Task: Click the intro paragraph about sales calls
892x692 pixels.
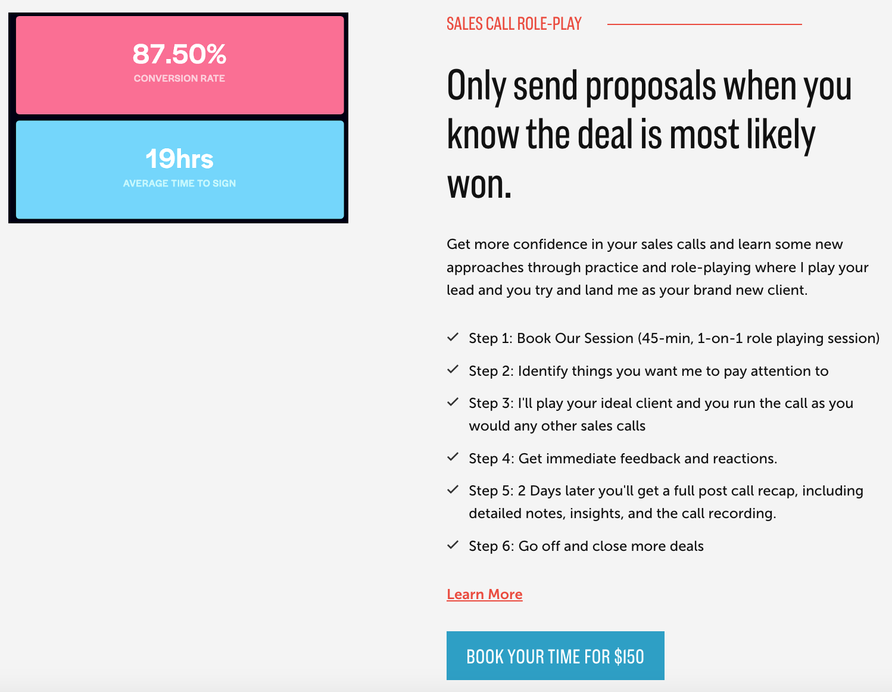Action: click(x=657, y=267)
